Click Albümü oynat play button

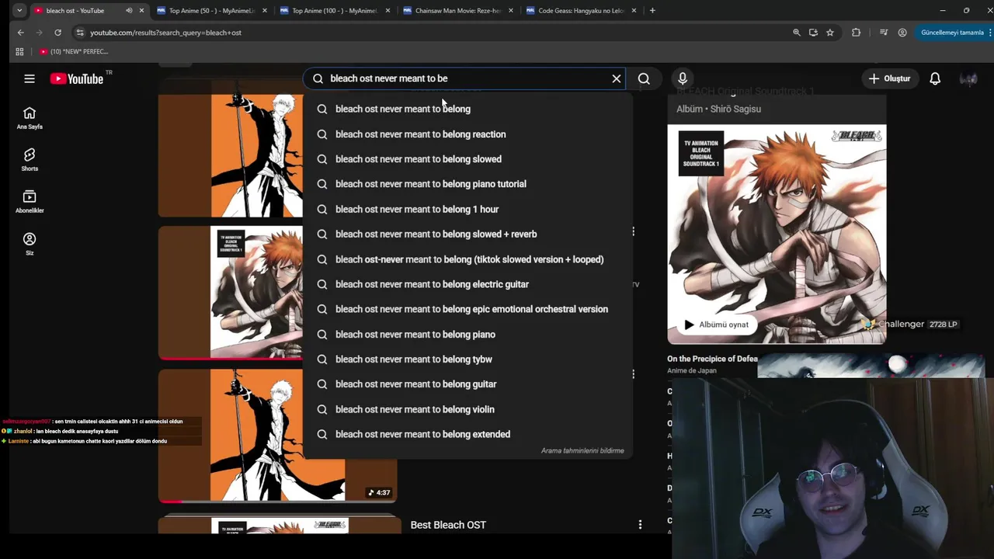click(716, 325)
